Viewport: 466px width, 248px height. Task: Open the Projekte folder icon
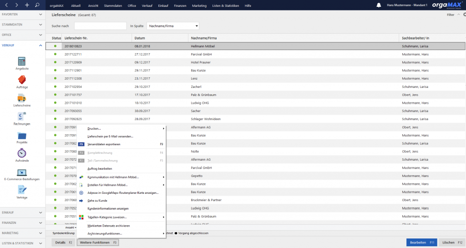pyautogui.click(x=22, y=136)
